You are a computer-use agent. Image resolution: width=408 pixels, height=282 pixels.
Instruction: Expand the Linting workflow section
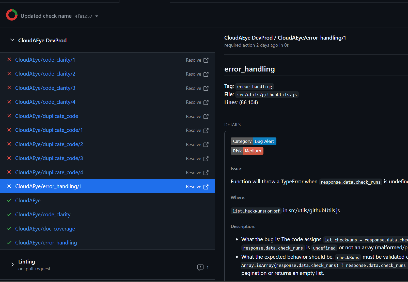pos(12,265)
